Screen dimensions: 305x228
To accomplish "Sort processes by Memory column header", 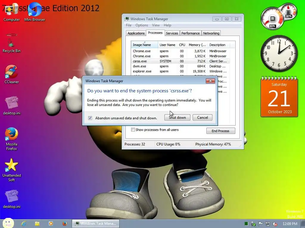I will pyautogui.click(x=197, y=45).
